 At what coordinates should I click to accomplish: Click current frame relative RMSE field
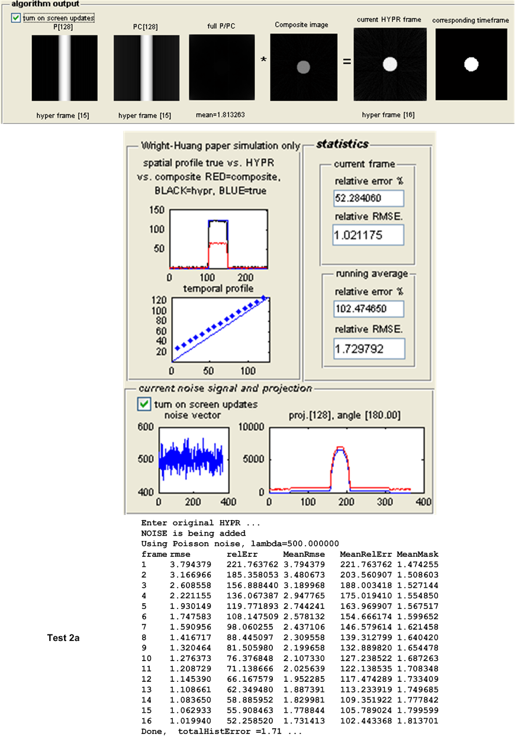tap(368, 235)
